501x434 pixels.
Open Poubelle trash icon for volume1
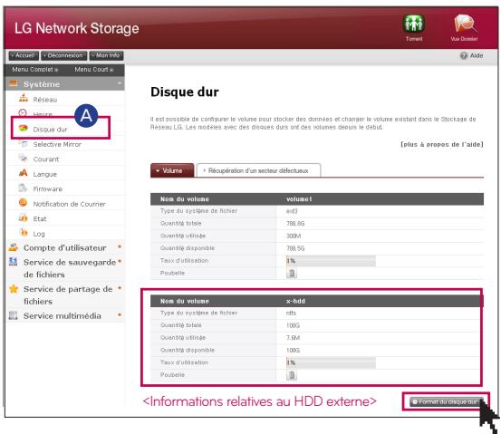coord(292,274)
